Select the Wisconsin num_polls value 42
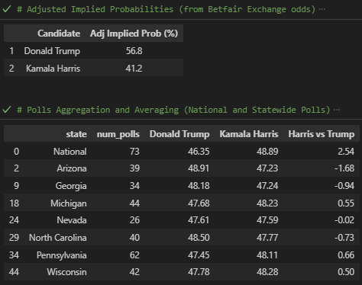This screenshot has height=285, width=362. (134, 272)
